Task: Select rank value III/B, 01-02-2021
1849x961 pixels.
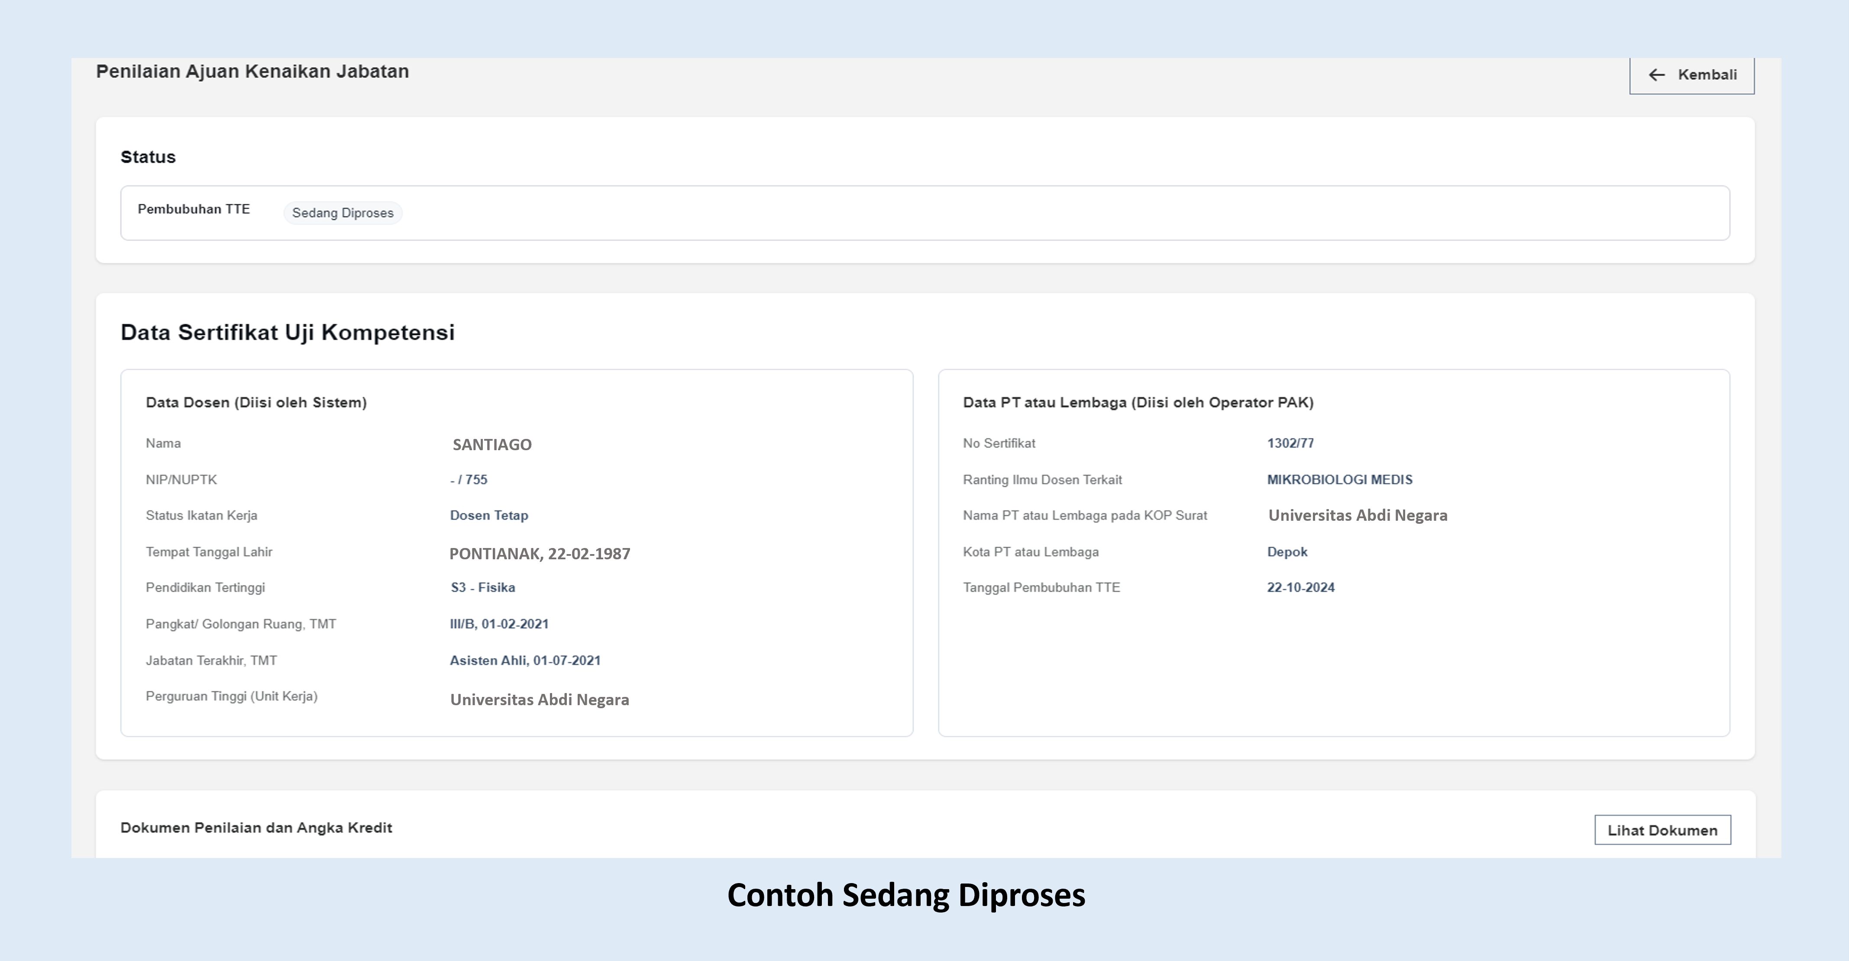Action: click(500, 624)
